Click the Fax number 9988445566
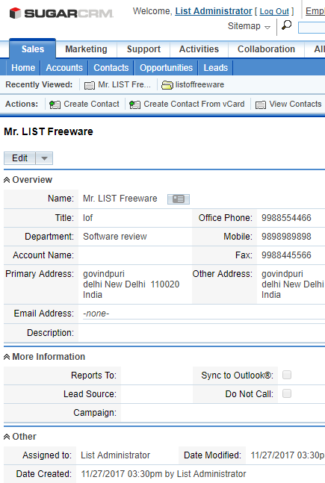 point(286,255)
